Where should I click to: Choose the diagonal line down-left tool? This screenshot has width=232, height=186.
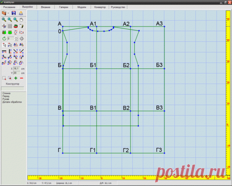21,51
